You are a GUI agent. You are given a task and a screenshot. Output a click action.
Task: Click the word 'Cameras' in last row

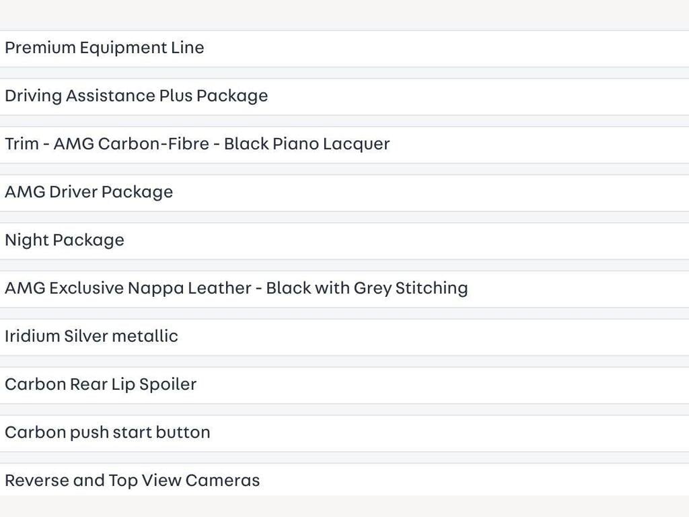coord(222,480)
